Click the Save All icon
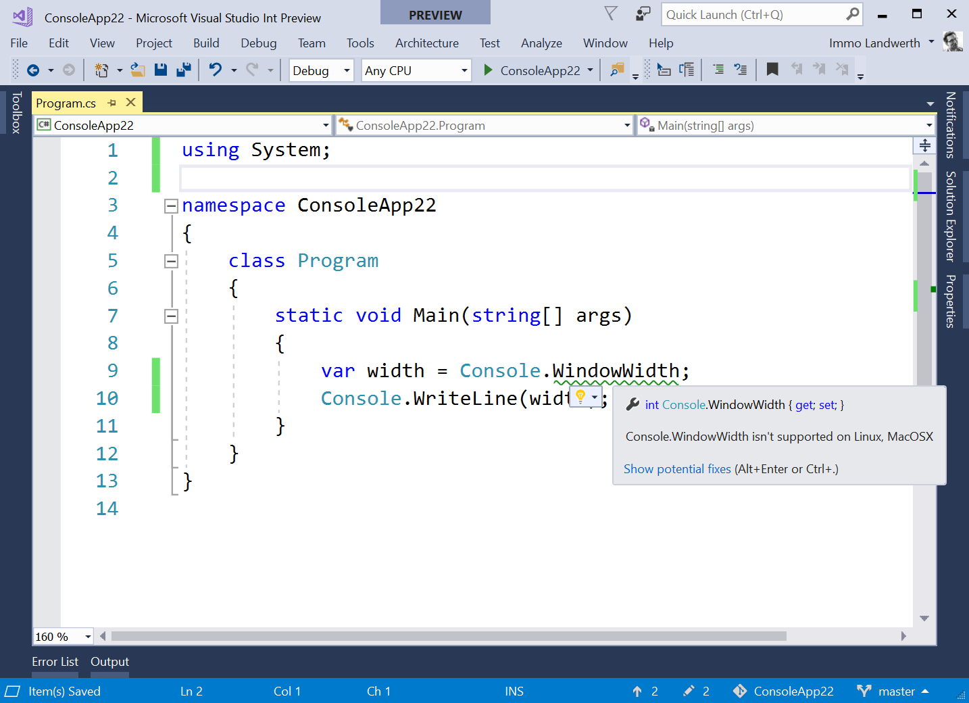Image resolution: width=969 pixels, height=703 pixels. (183, 70)
